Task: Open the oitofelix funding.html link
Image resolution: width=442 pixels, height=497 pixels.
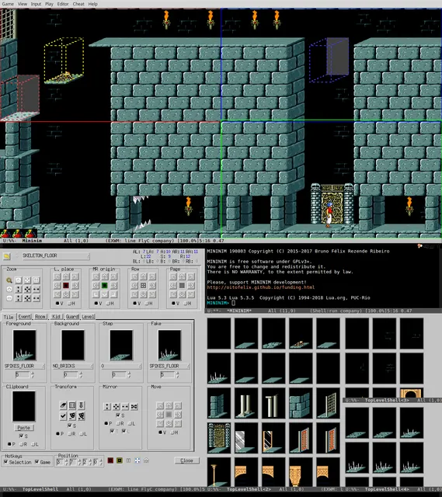Action: click(261, 287)
